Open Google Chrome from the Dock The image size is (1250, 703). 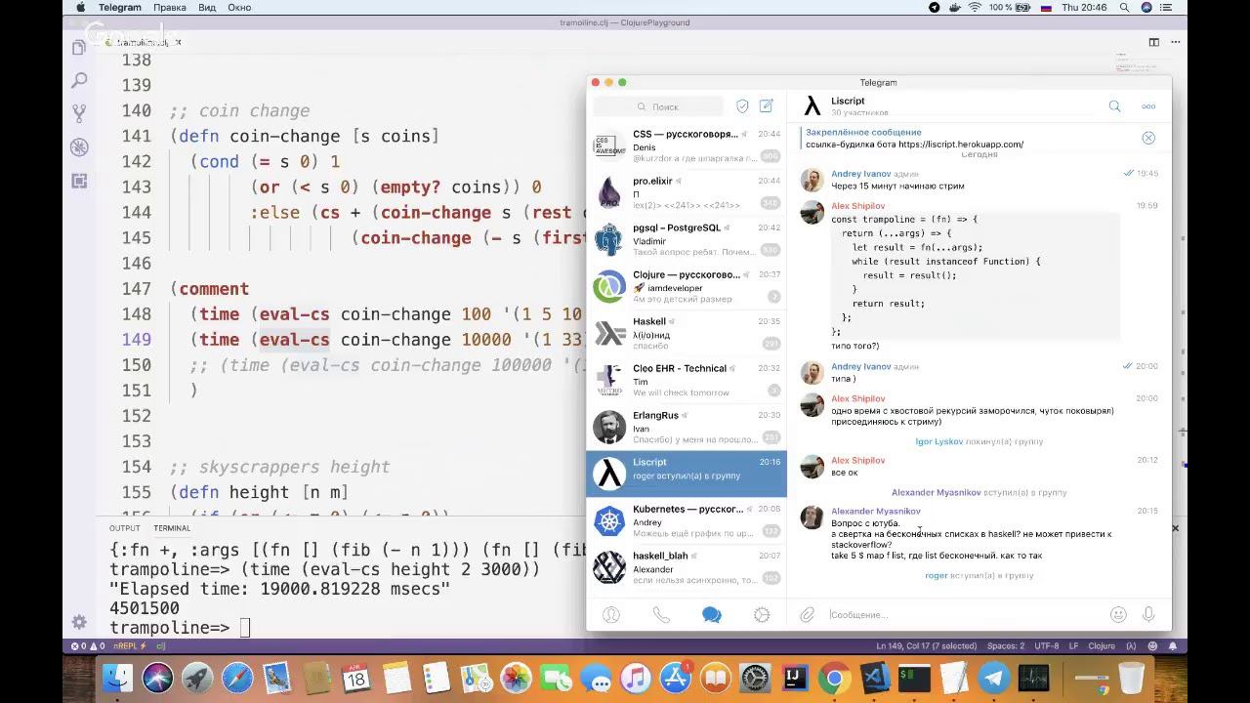(834, 678)
